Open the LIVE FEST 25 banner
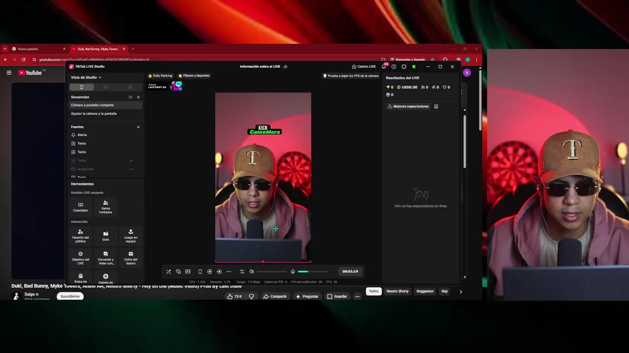 pos(165,86)
